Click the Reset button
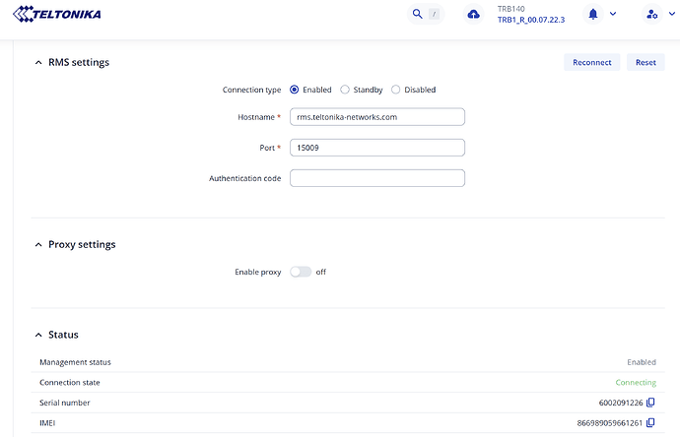 coord(646,62)
